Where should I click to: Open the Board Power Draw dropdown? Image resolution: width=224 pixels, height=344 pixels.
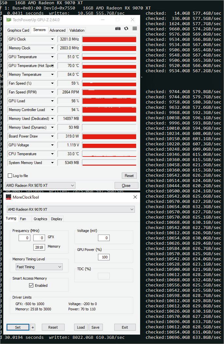[x=52, y=136]
